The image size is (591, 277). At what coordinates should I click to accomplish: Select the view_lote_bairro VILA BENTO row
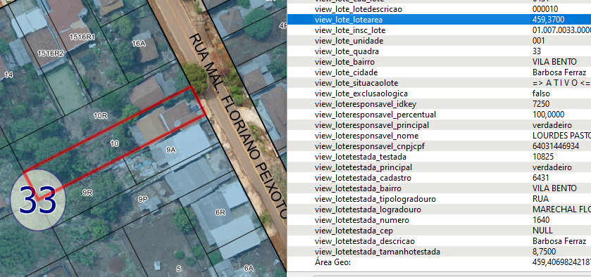pyautogui.click(x=439, y=62)
